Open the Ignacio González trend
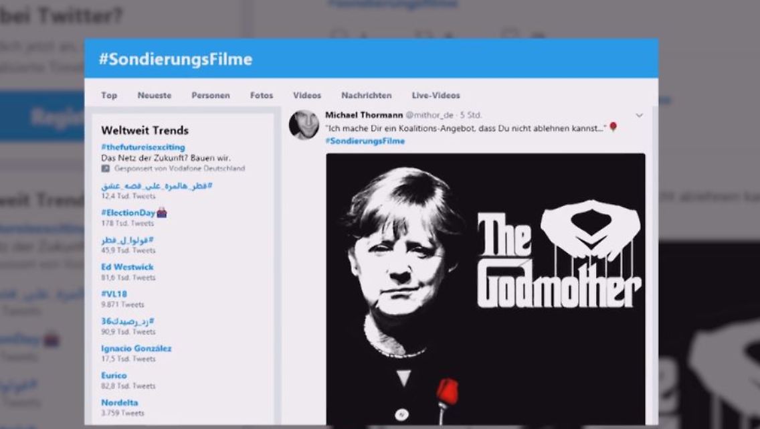 click(136, 349)
